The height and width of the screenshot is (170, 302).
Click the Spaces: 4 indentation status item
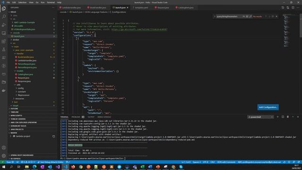click(197, 162)
